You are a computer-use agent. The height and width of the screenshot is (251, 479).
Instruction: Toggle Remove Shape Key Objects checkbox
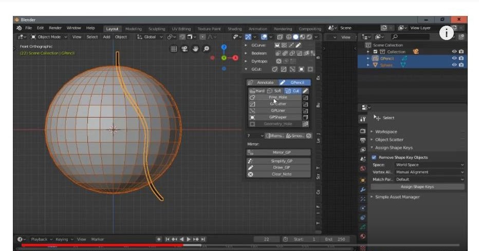[x=374, y=158]
